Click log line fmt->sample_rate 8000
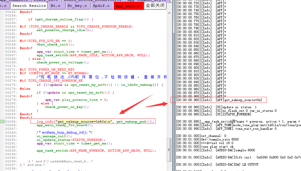301x171 pixels. (207, 139)
